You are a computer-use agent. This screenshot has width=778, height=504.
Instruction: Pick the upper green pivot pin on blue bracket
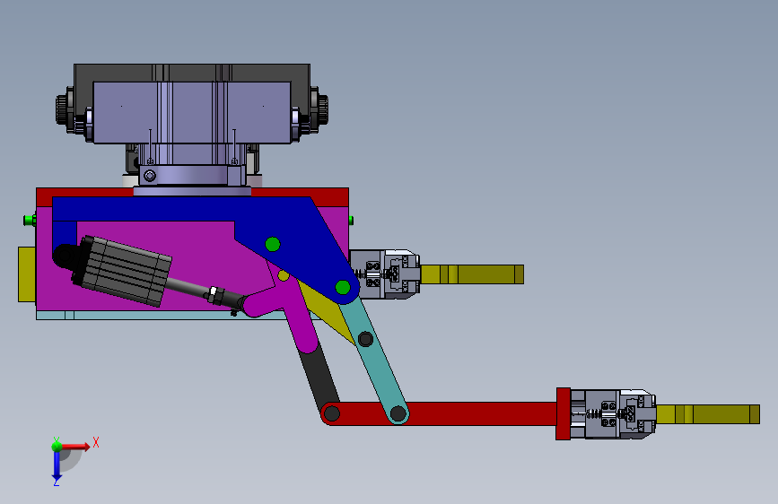273,244
